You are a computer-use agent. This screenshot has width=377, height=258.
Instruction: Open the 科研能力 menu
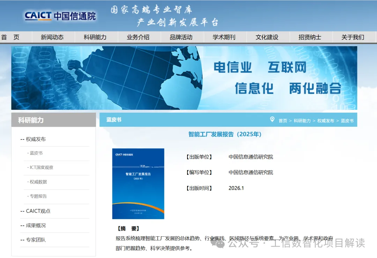95,37
